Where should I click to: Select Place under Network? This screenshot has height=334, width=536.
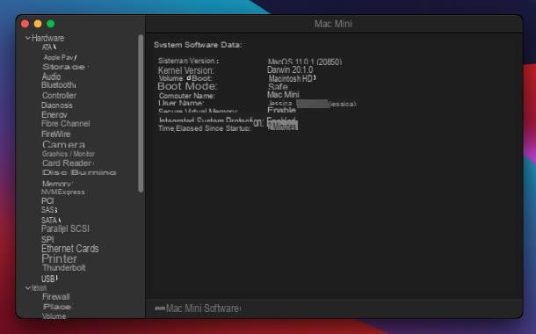57,307
